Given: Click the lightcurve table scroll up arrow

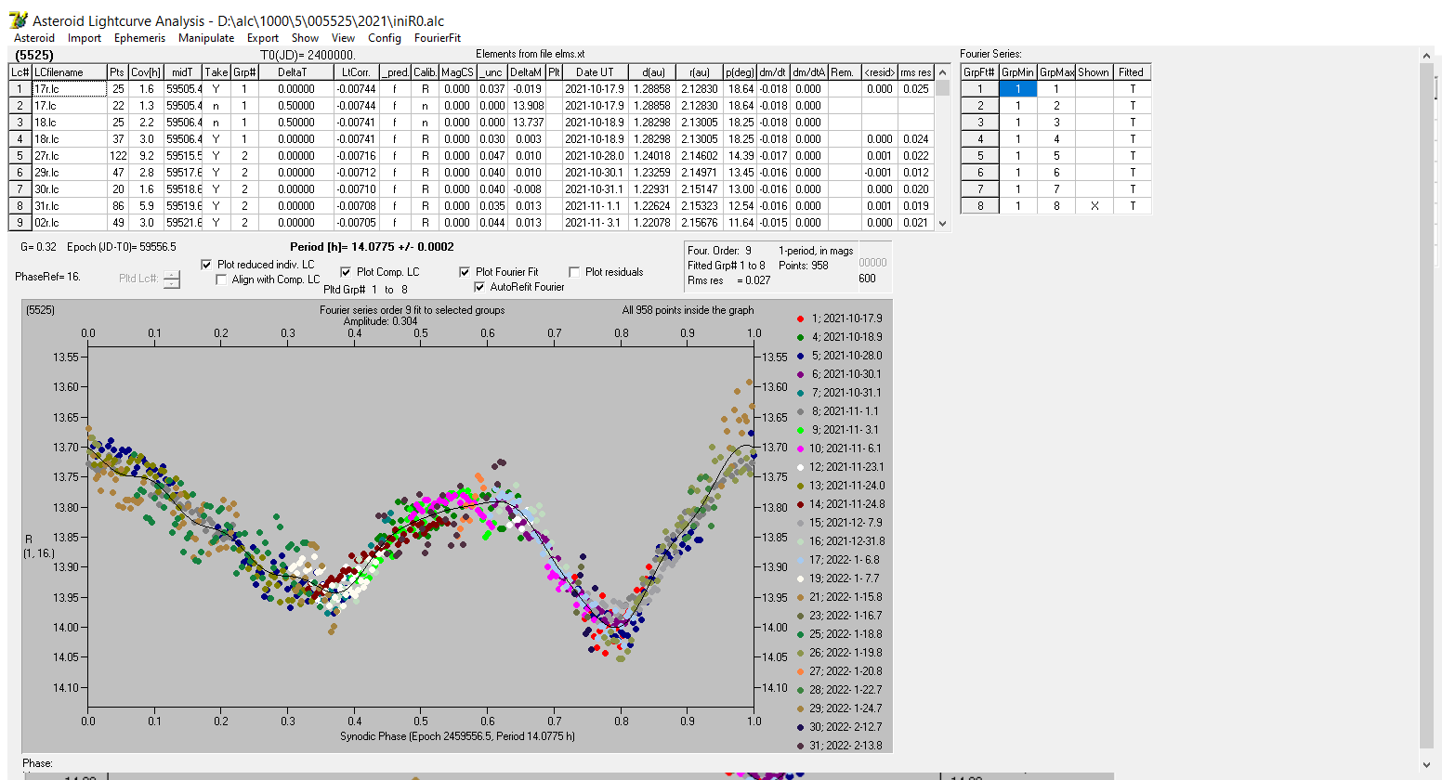Looking at the screenshot, I should pos(943,71).
